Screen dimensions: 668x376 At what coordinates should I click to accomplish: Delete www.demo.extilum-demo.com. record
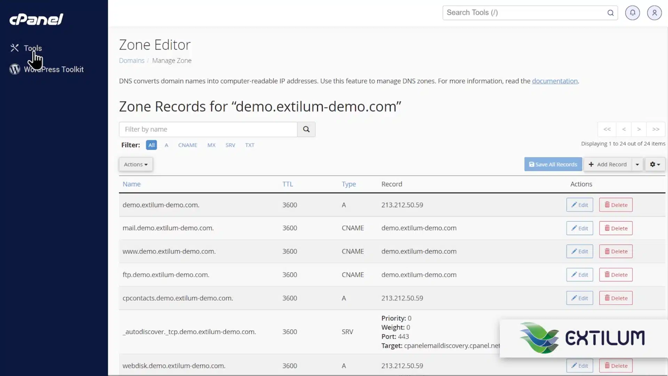(616, 251)
